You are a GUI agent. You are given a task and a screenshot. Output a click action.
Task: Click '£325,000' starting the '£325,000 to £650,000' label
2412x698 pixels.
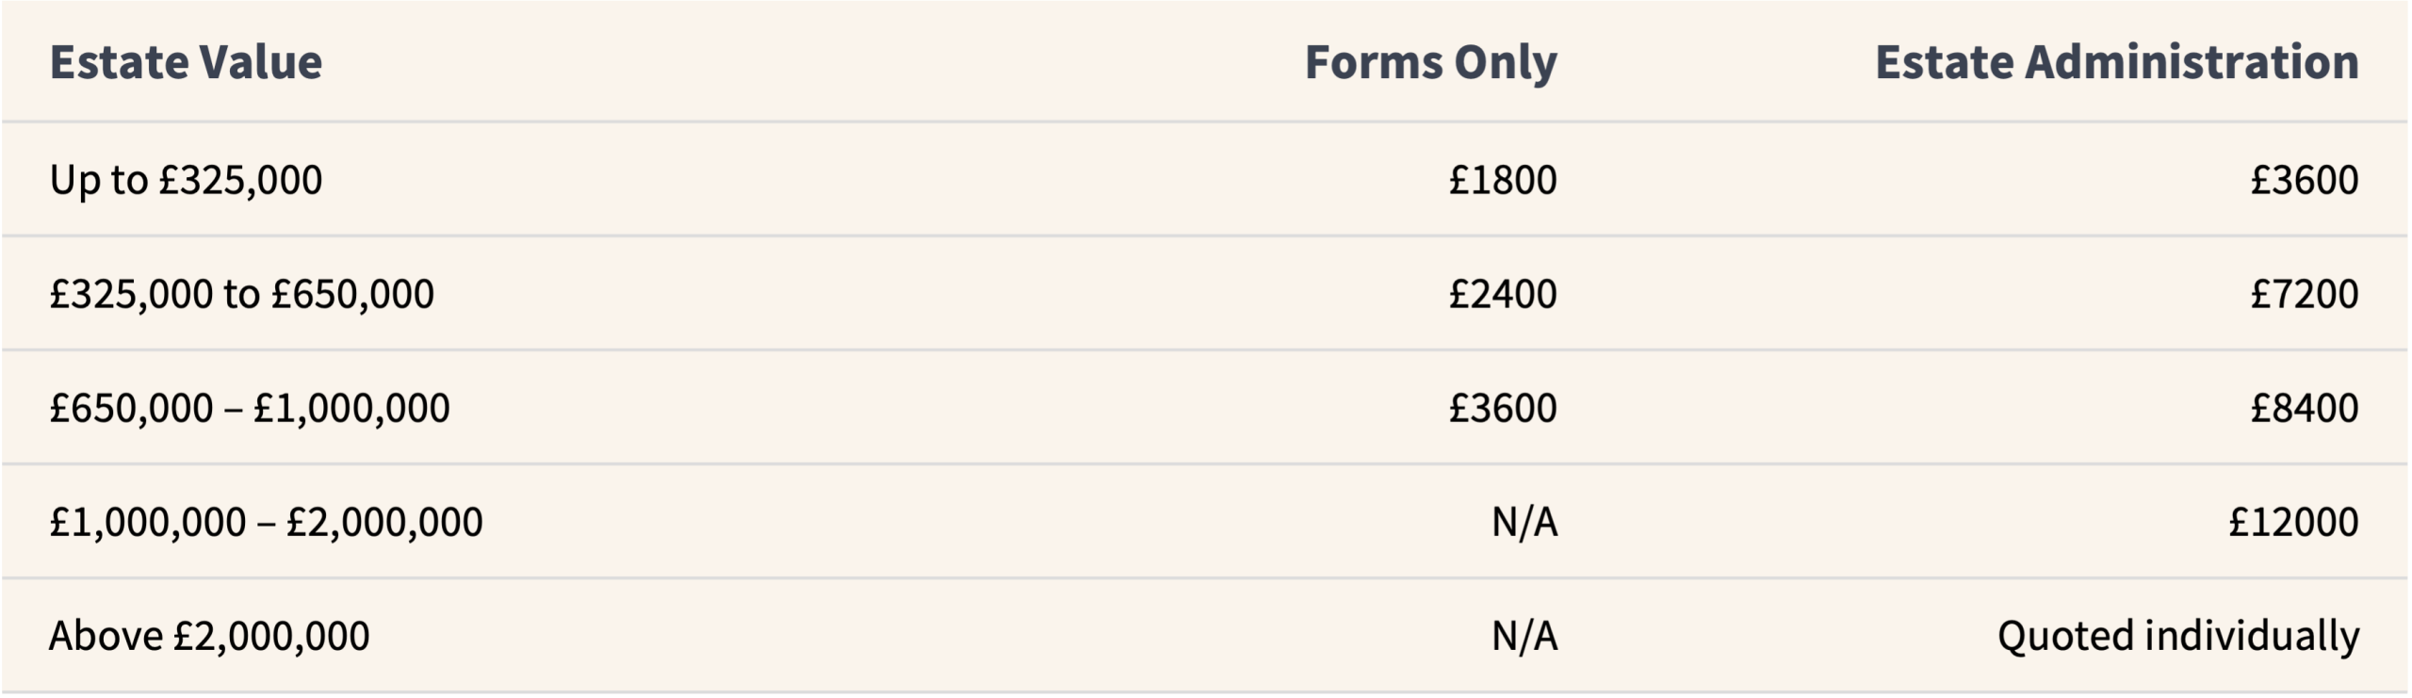pyautogui.click(x=131, y=294)
